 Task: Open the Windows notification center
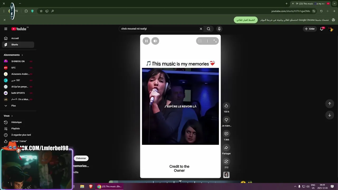[332, 187]
